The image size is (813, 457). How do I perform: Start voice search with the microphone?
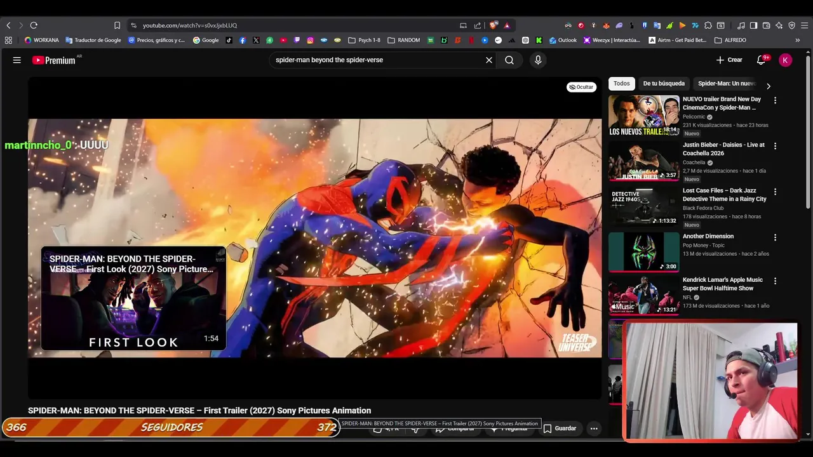tap(538, 60)
